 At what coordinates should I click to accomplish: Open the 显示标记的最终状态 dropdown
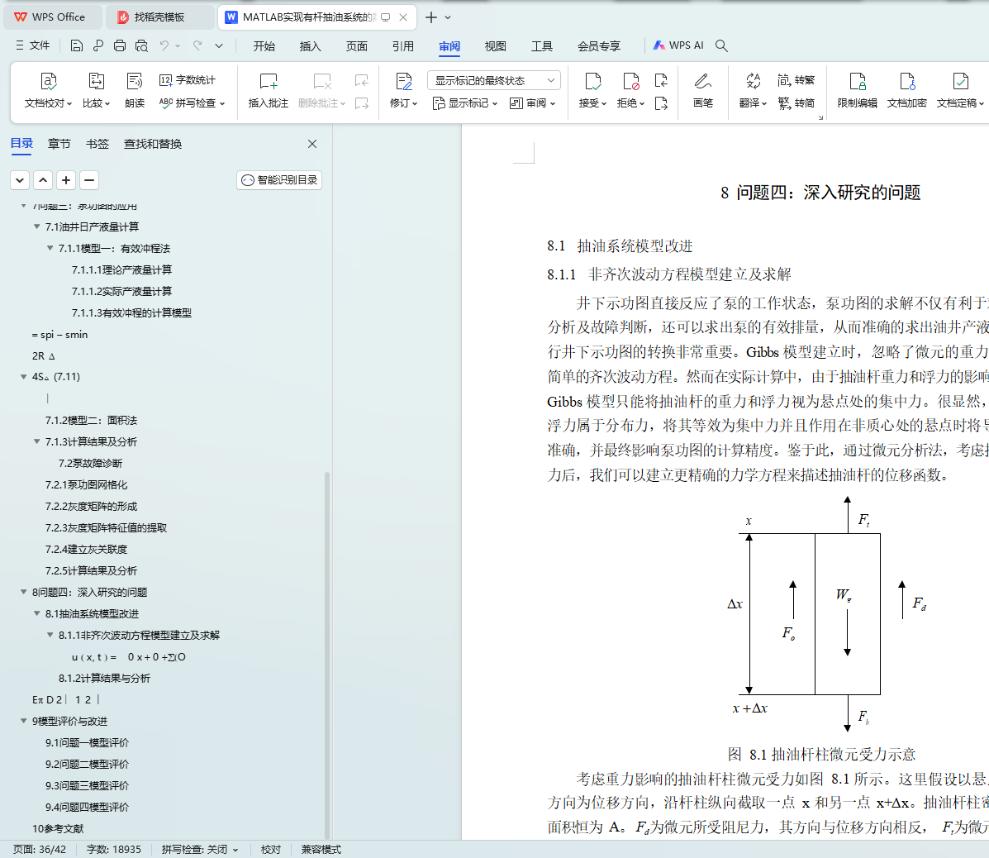[x=494, y=80]
